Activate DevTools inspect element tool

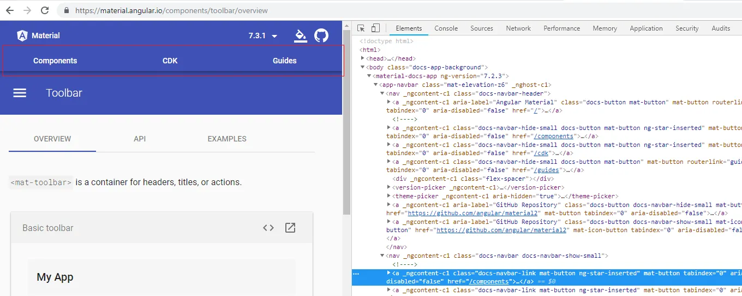click(x=361, y=28)
